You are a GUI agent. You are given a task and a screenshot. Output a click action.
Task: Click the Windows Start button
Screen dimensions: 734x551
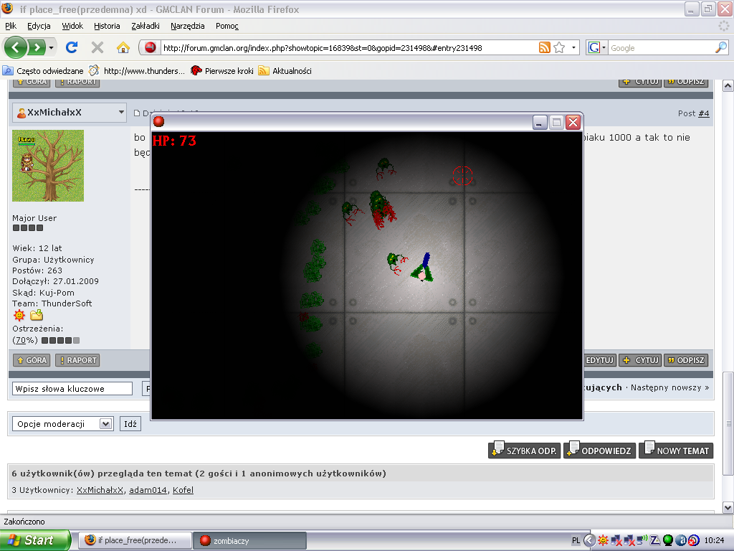(x=34, y=540)
